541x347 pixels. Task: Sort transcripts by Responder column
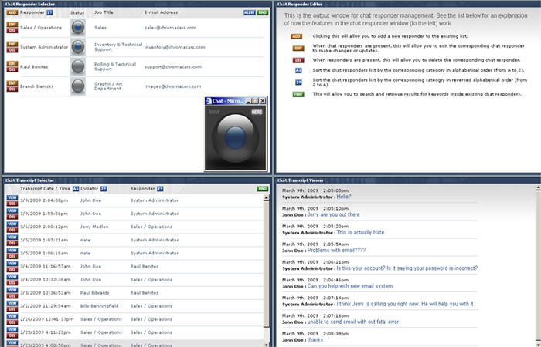click(x=160, y=189)
